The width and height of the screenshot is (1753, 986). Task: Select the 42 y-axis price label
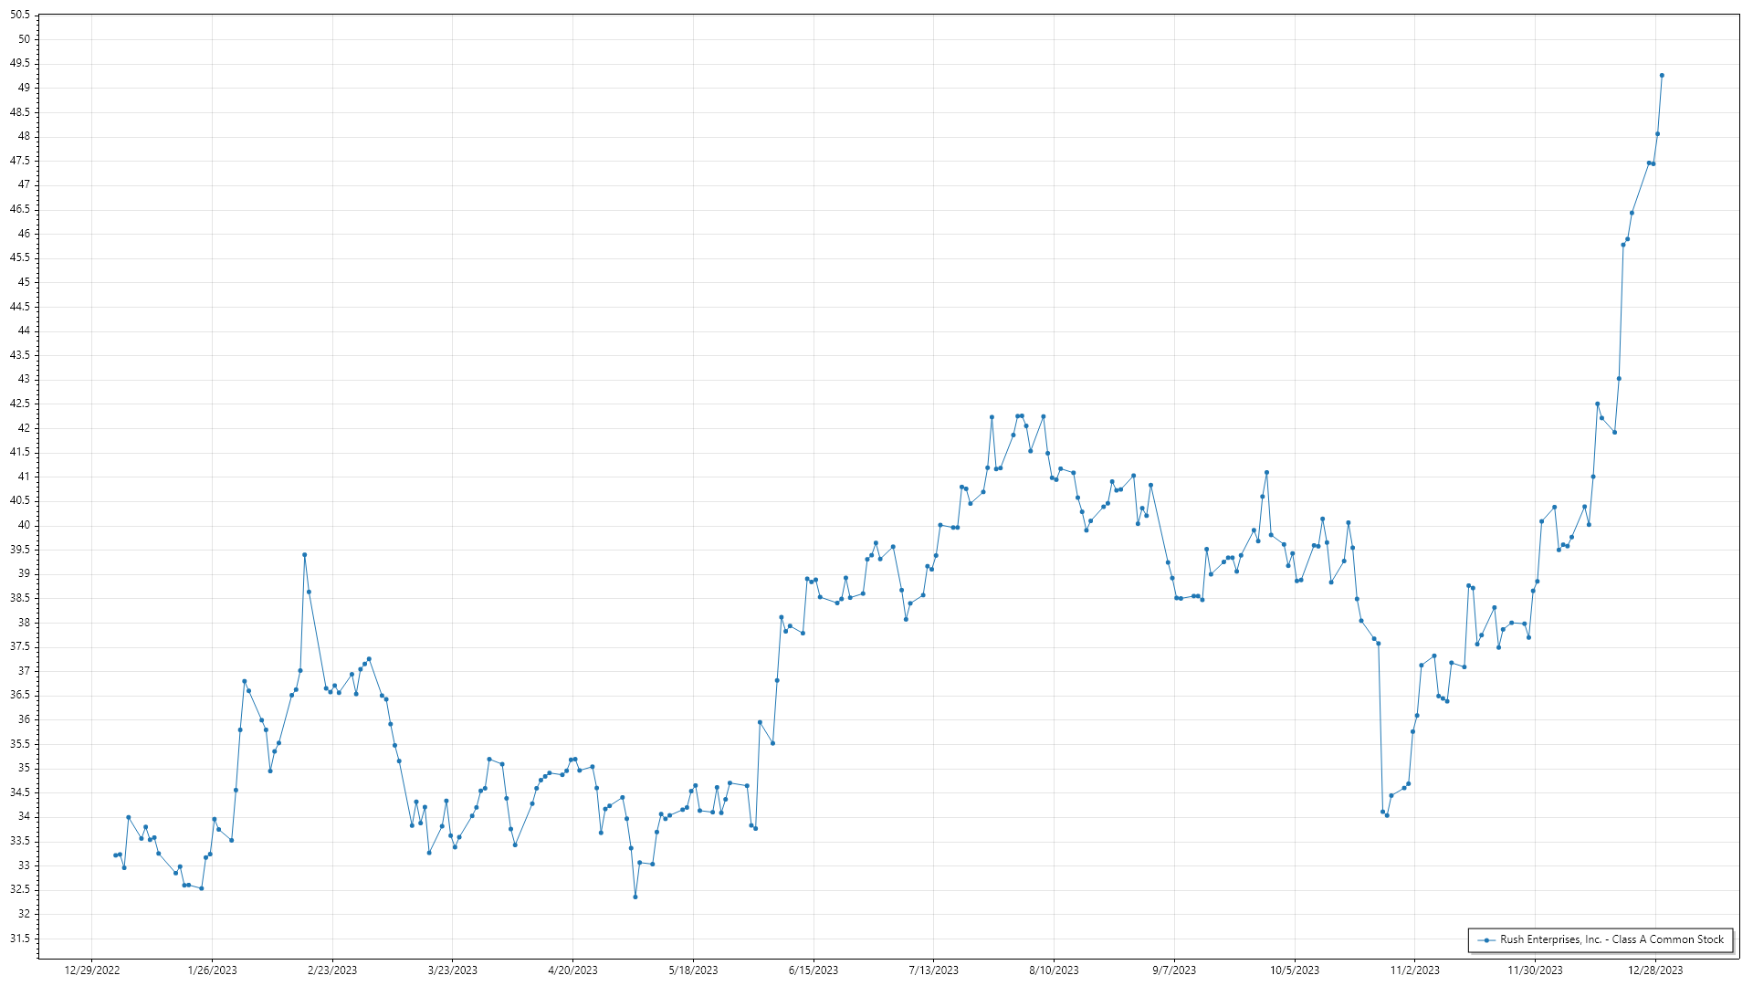click(x=24, y=428)
